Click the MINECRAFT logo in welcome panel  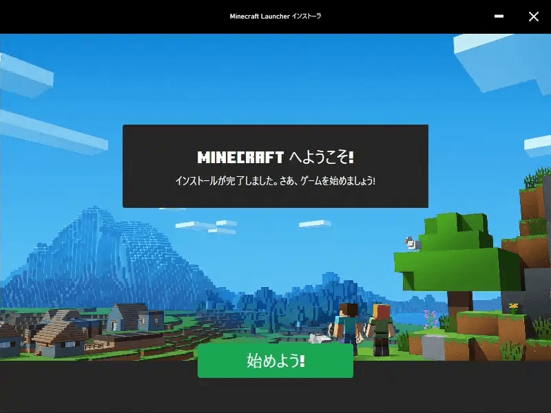(240, 158)
